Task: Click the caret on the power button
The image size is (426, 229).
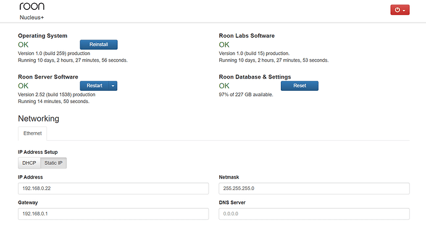Action: click(x=404, y=10)
